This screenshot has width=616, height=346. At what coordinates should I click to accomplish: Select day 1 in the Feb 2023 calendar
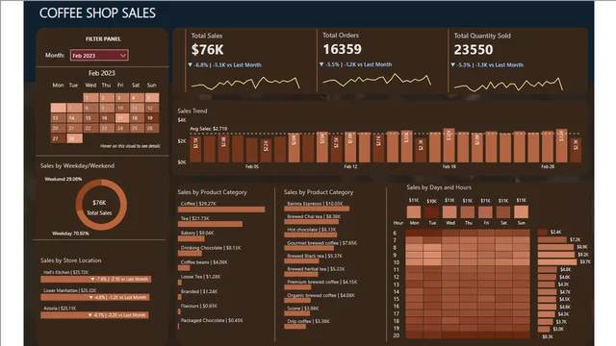click(90, 98)
